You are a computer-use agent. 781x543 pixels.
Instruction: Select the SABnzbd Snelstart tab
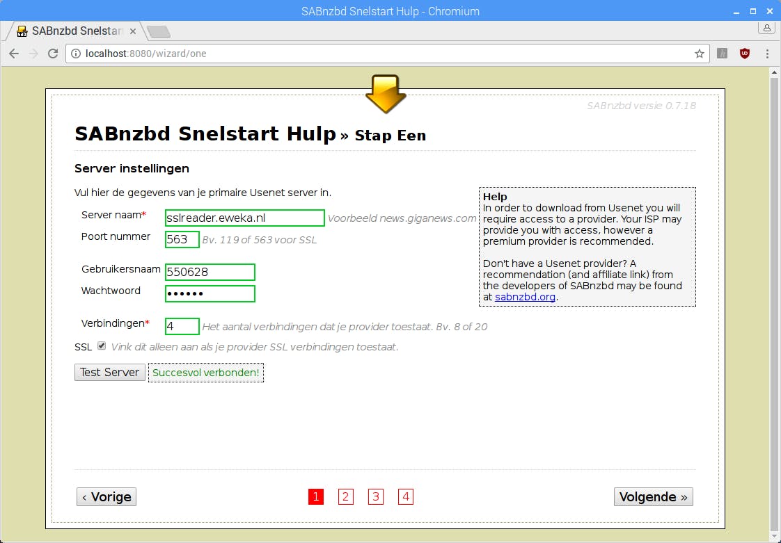tap(77, 31)
